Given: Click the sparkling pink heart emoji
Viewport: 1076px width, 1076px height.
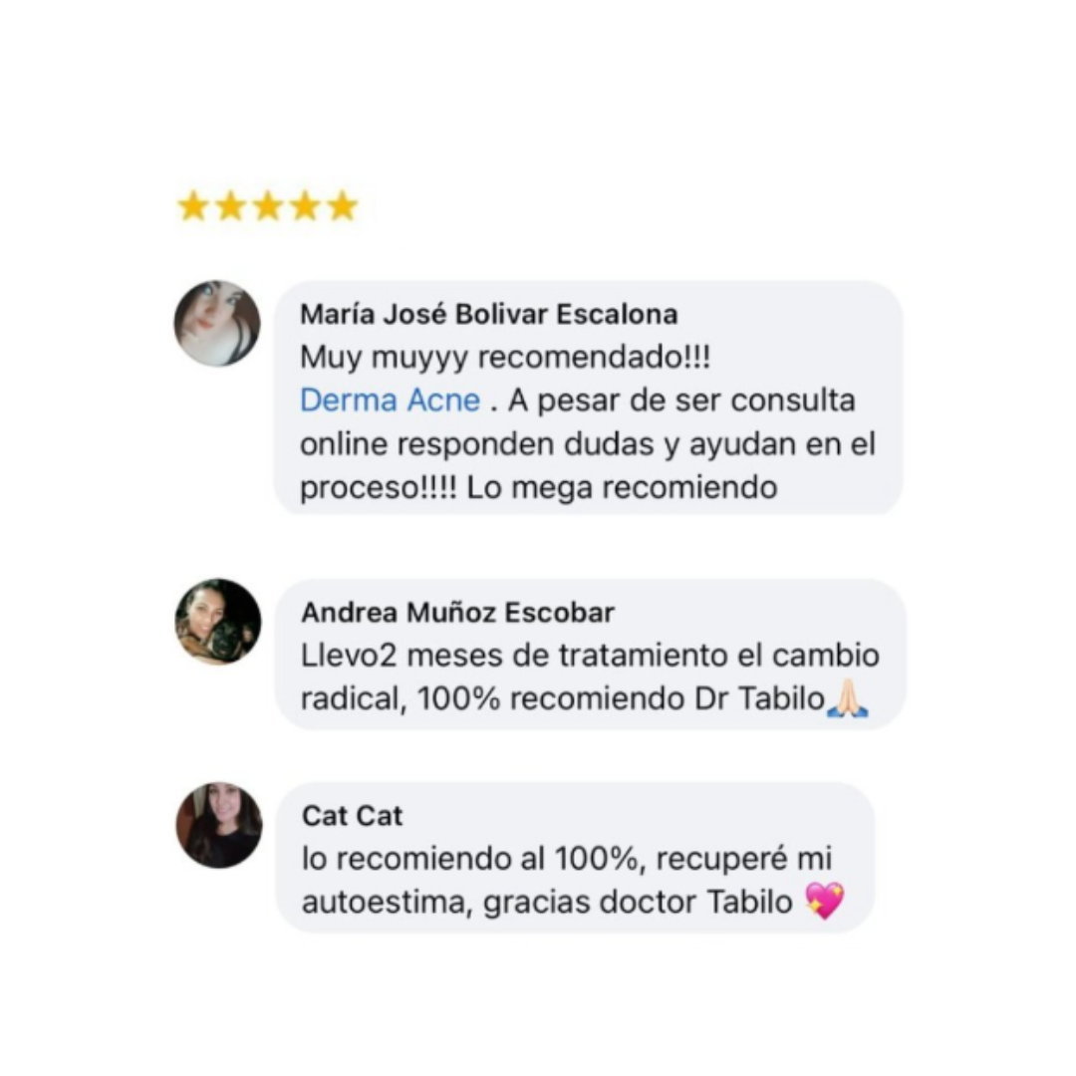Looking at the screenshot, I should 824,901.
